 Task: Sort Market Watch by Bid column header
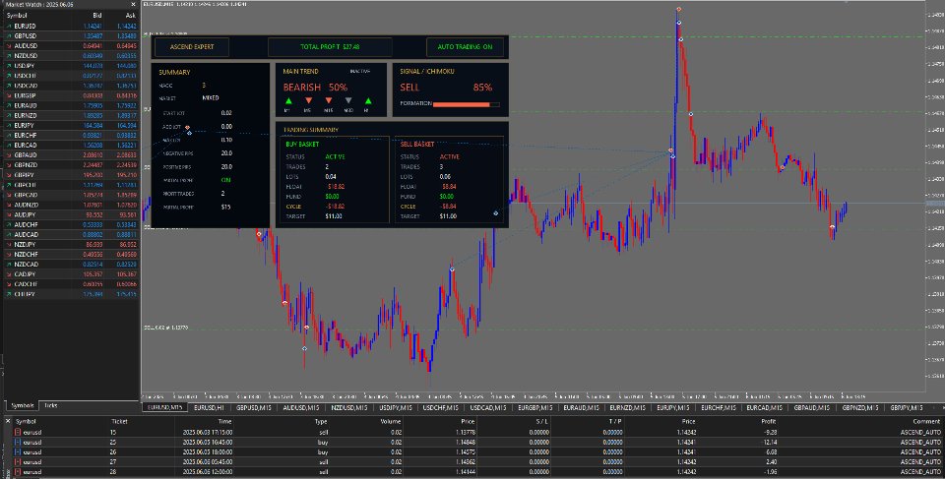[x=97, y=16]
